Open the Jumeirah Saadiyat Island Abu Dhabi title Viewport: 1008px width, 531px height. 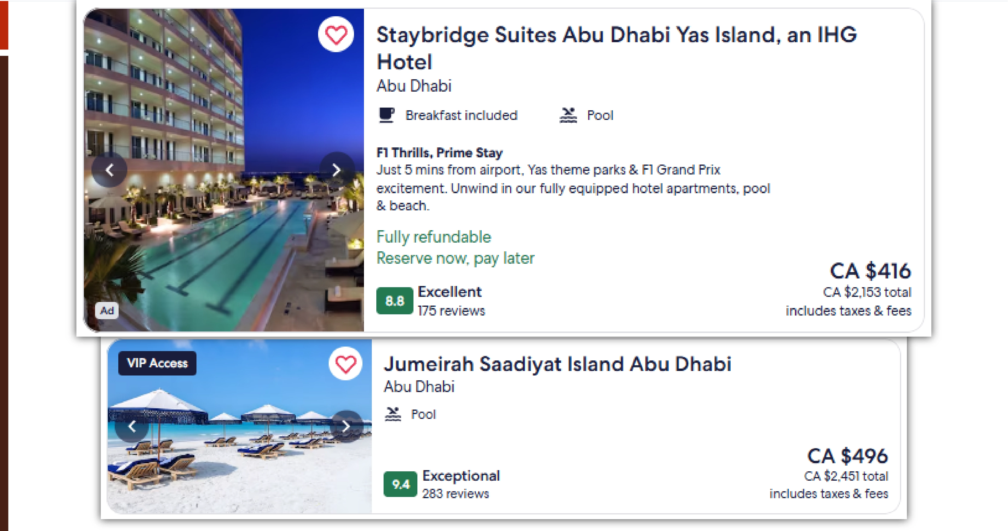[x=557, y=364]
